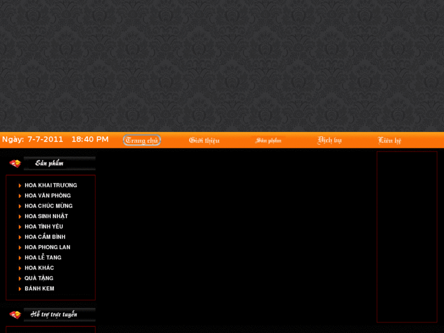Open the HOA CHÚC MỪNG category link
Image resolution: width=444 pixels, height=333 pixels.
(48, 206)
